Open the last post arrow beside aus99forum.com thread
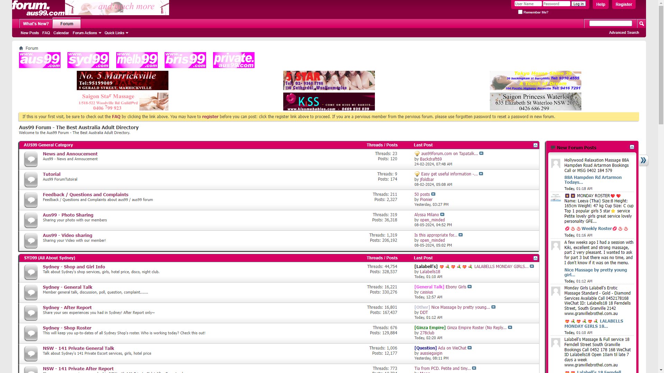The image size is (664, 373). pos(481,153)
